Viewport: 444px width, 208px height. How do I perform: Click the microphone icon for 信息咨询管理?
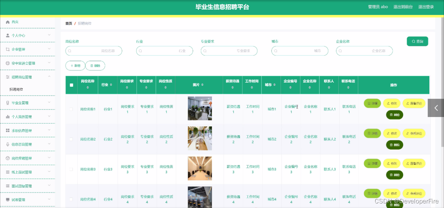8,144
